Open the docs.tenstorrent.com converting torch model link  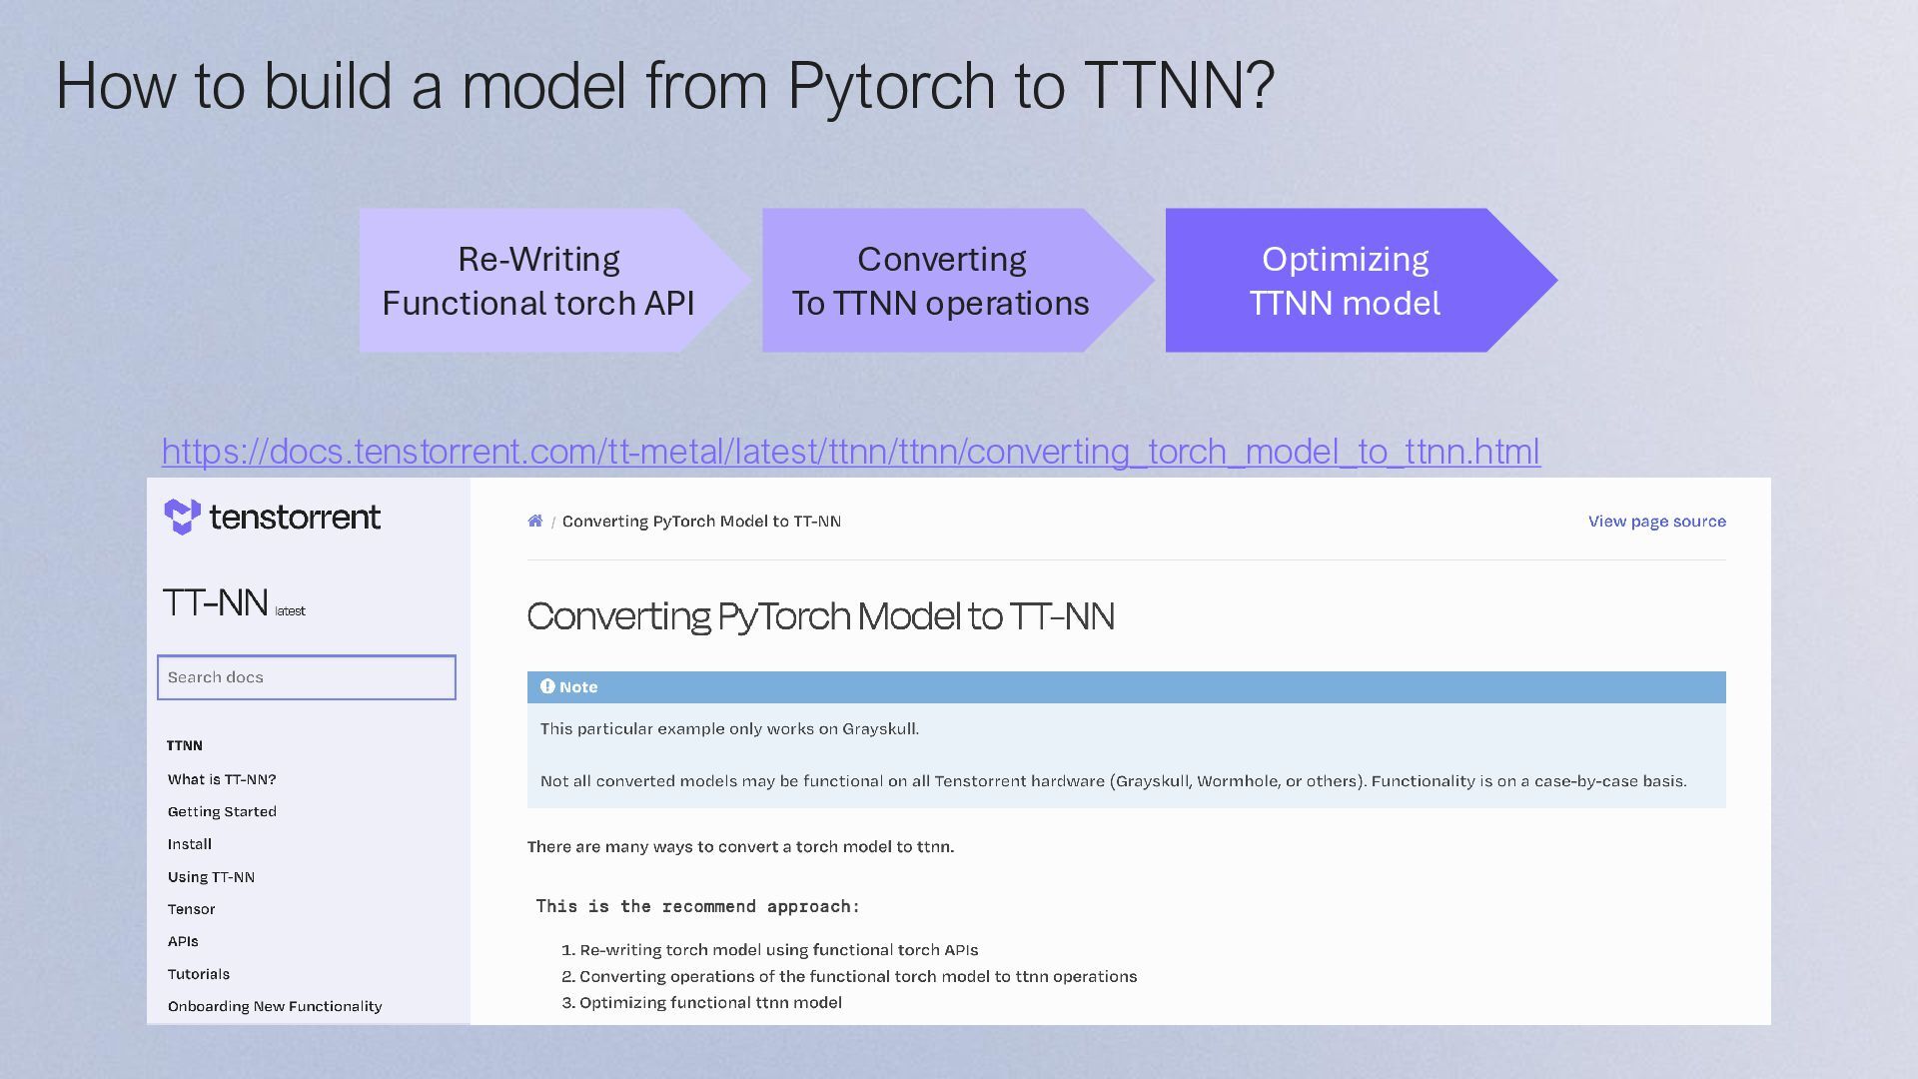click(x=851, y=452)
